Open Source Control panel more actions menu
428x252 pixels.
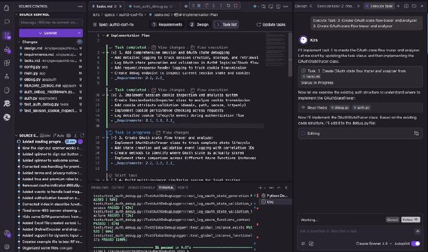[x=80, y=6]
